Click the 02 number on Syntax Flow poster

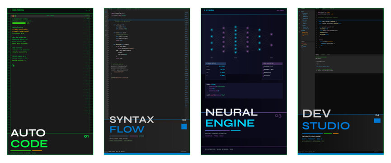click(184, 120)
